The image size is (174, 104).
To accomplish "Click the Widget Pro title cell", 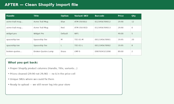I will tap(46, 34).
